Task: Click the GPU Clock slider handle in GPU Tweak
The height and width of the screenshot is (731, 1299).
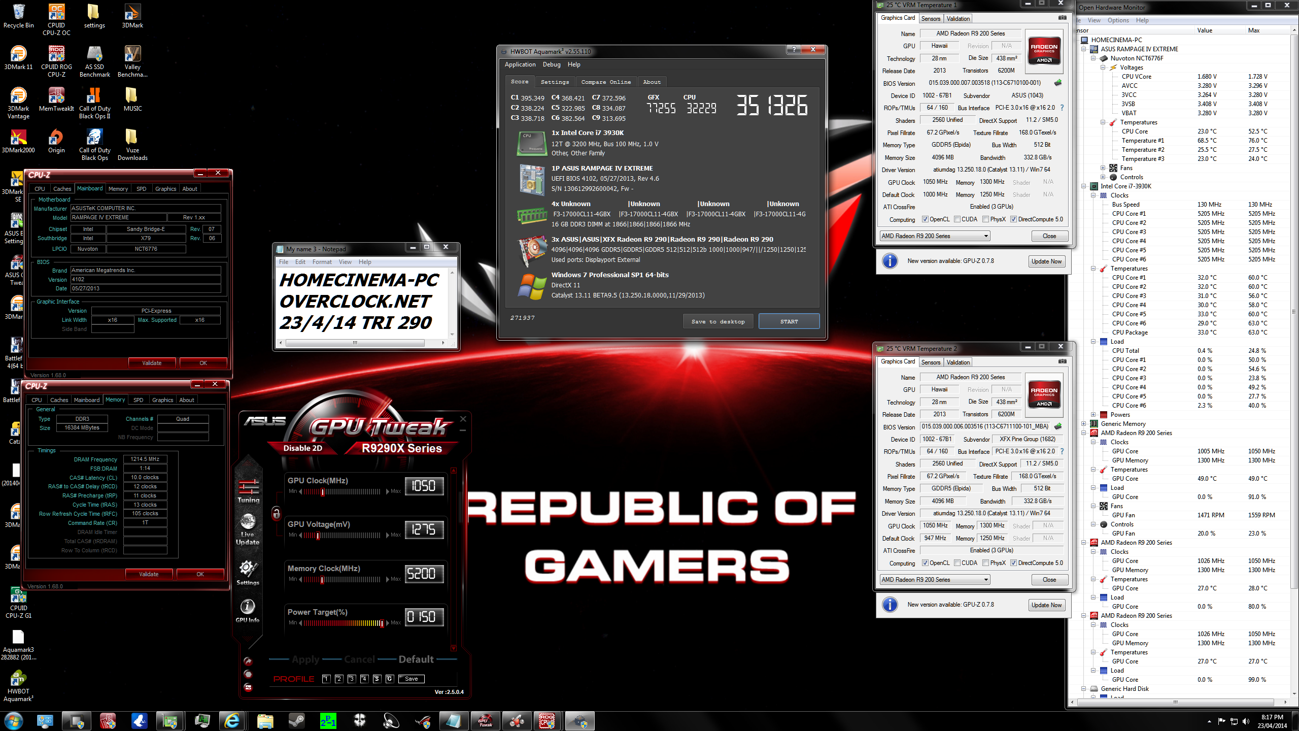Action: (x=323, y=491)
